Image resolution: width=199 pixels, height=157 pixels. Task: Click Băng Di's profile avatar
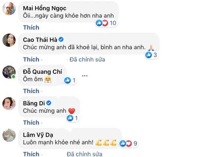pyautogui.click(x=9, y=103)
